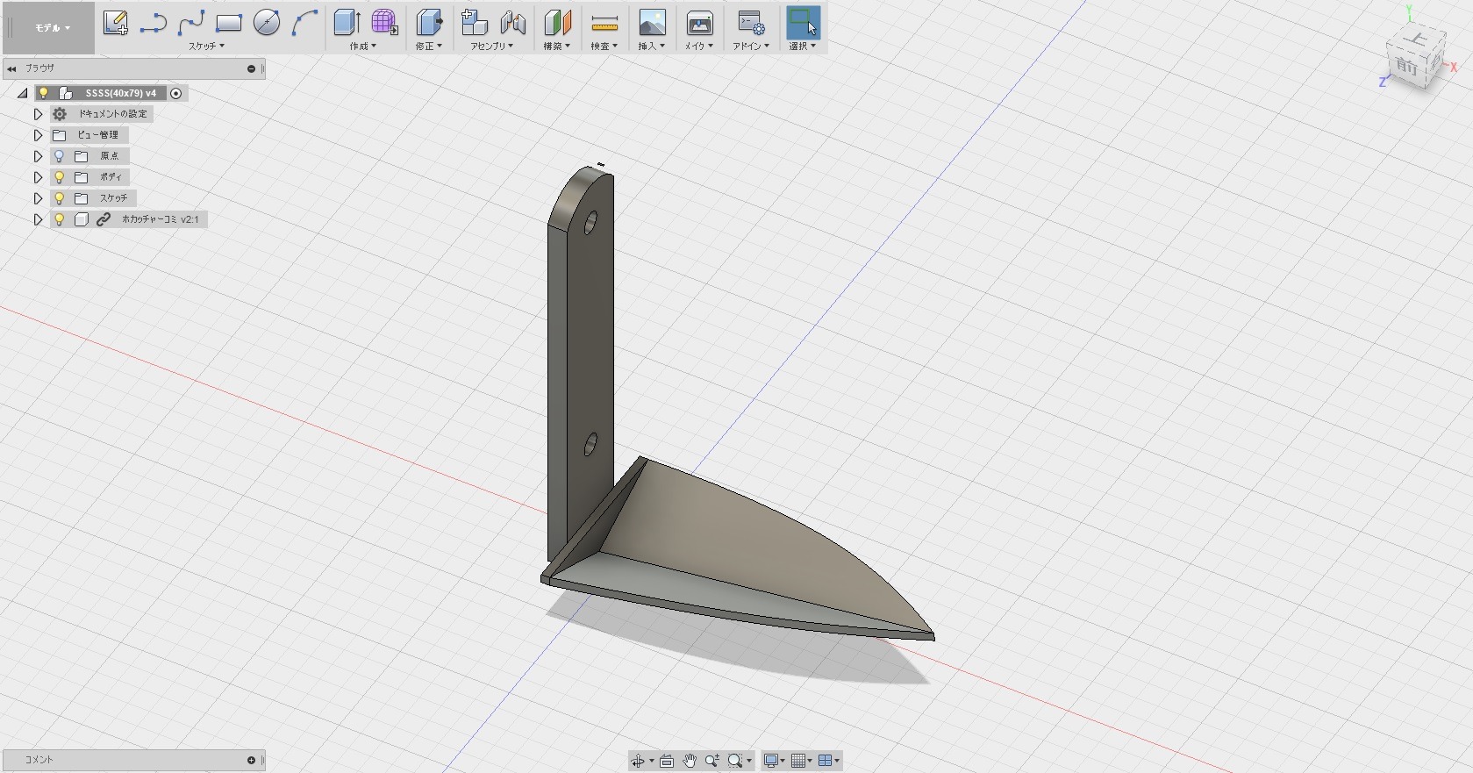This screenshot has height=773, width=1473.
Task: Open the Display Settings dropdown arrow
Action: [x=783, y=762]
